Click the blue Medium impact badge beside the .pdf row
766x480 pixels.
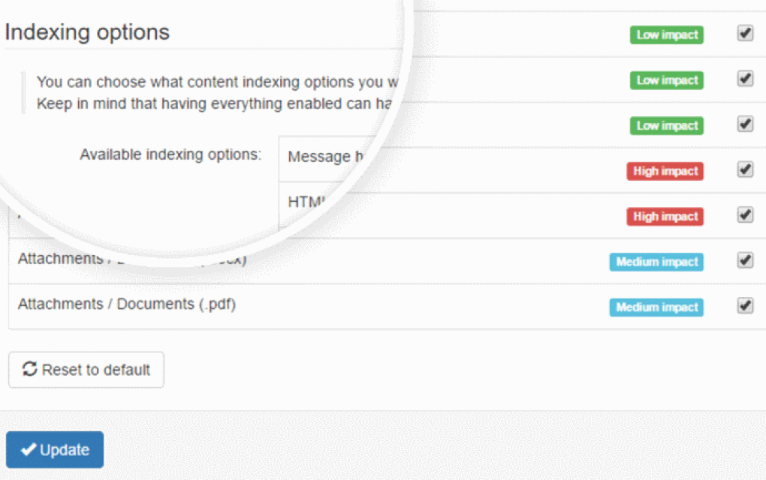[x=656, y=306]
